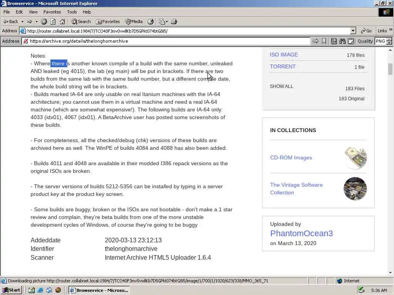Click the Go button

pyautogui.click(x=366, y=31)
